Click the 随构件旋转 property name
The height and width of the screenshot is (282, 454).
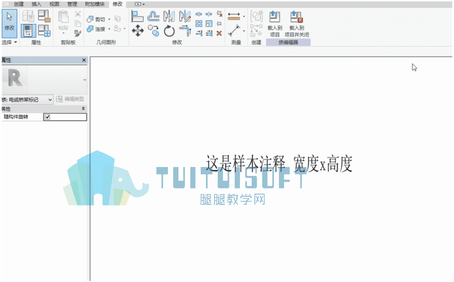(16, 117)
